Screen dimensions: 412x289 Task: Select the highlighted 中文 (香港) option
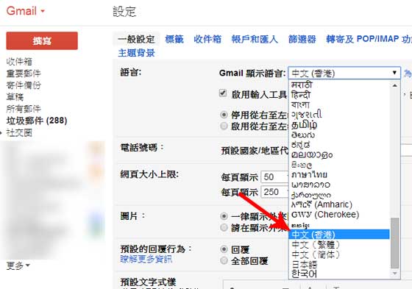(339, 235)
